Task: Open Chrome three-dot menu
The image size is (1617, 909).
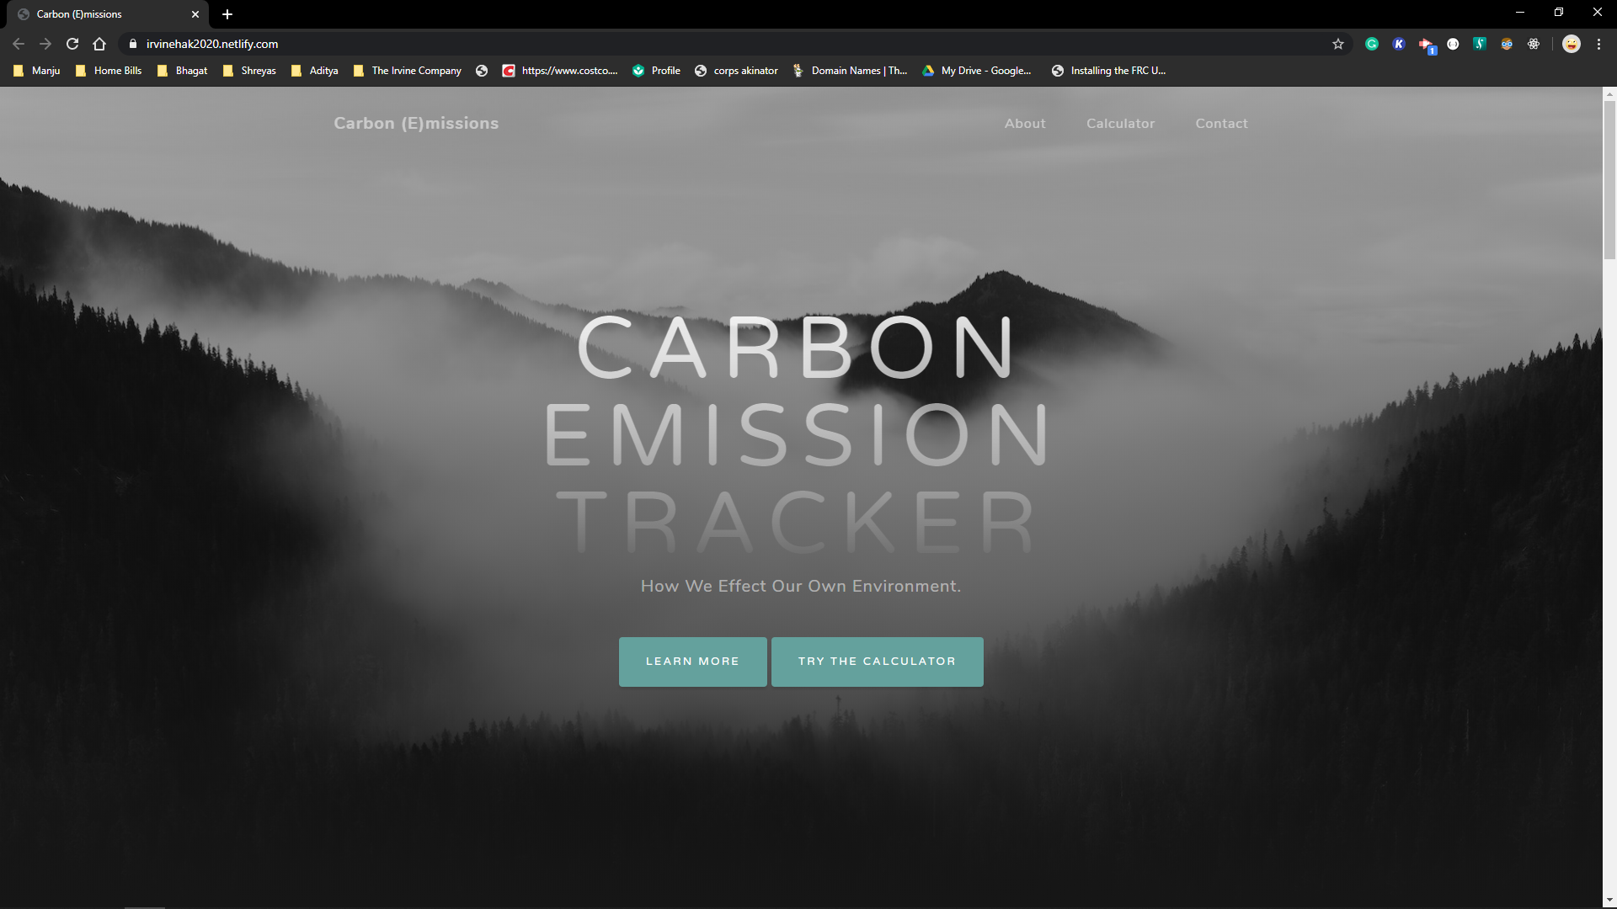Action: point(1598,44)
